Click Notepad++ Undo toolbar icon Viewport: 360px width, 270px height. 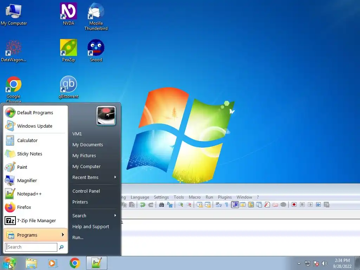pyautogui.click(x=143, y=205)
